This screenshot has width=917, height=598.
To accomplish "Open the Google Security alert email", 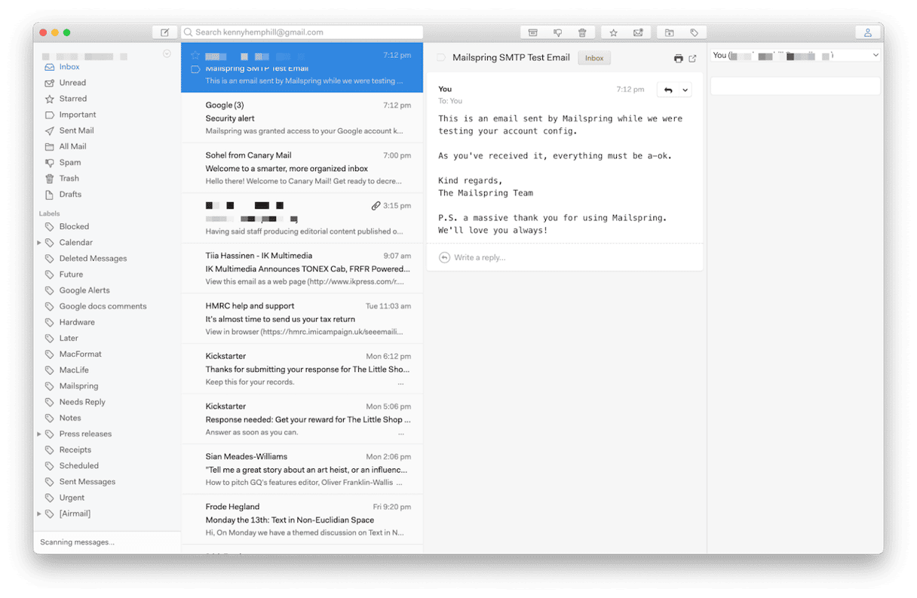I will (x=302, y=118).
